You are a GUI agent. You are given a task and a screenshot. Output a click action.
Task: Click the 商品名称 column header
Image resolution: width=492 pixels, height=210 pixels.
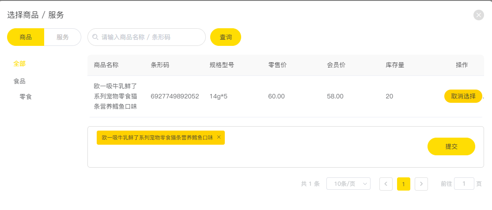(106, 65)
